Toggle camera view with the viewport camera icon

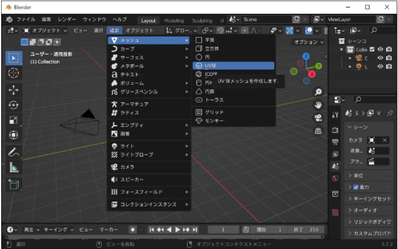tap(318, 118)
